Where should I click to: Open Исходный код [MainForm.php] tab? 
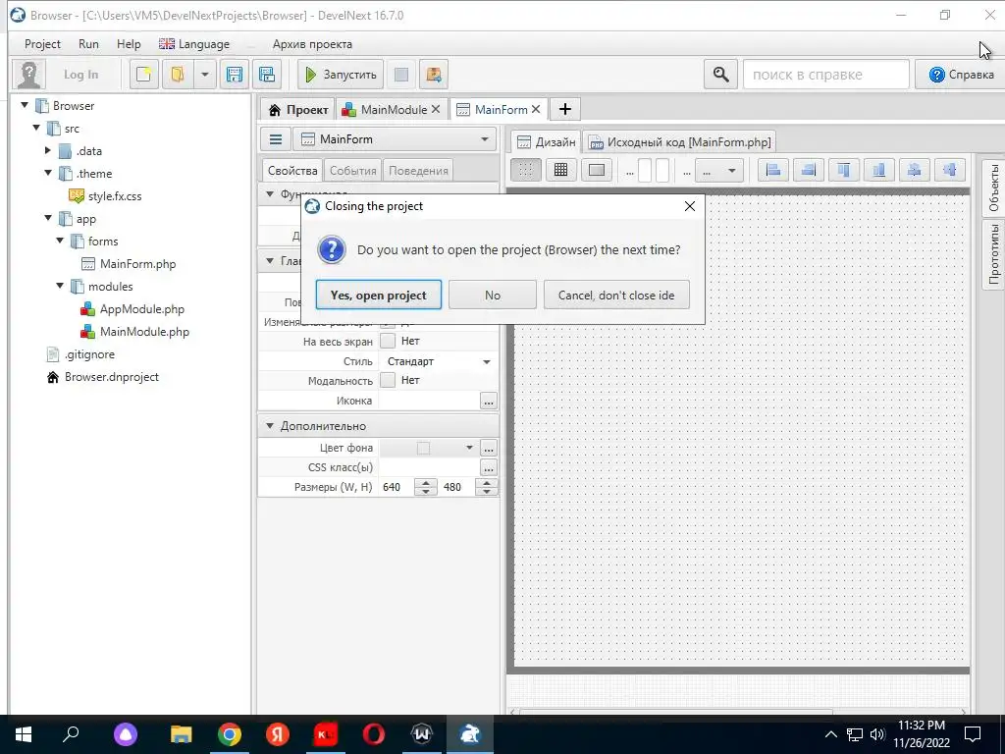680,141
